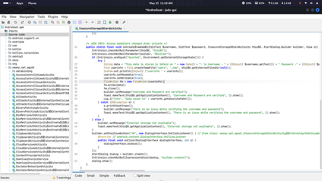Open preferences wrench icon
Image resolution: width=322 pixels, height=181 pixels.
[x=124, y=23]
